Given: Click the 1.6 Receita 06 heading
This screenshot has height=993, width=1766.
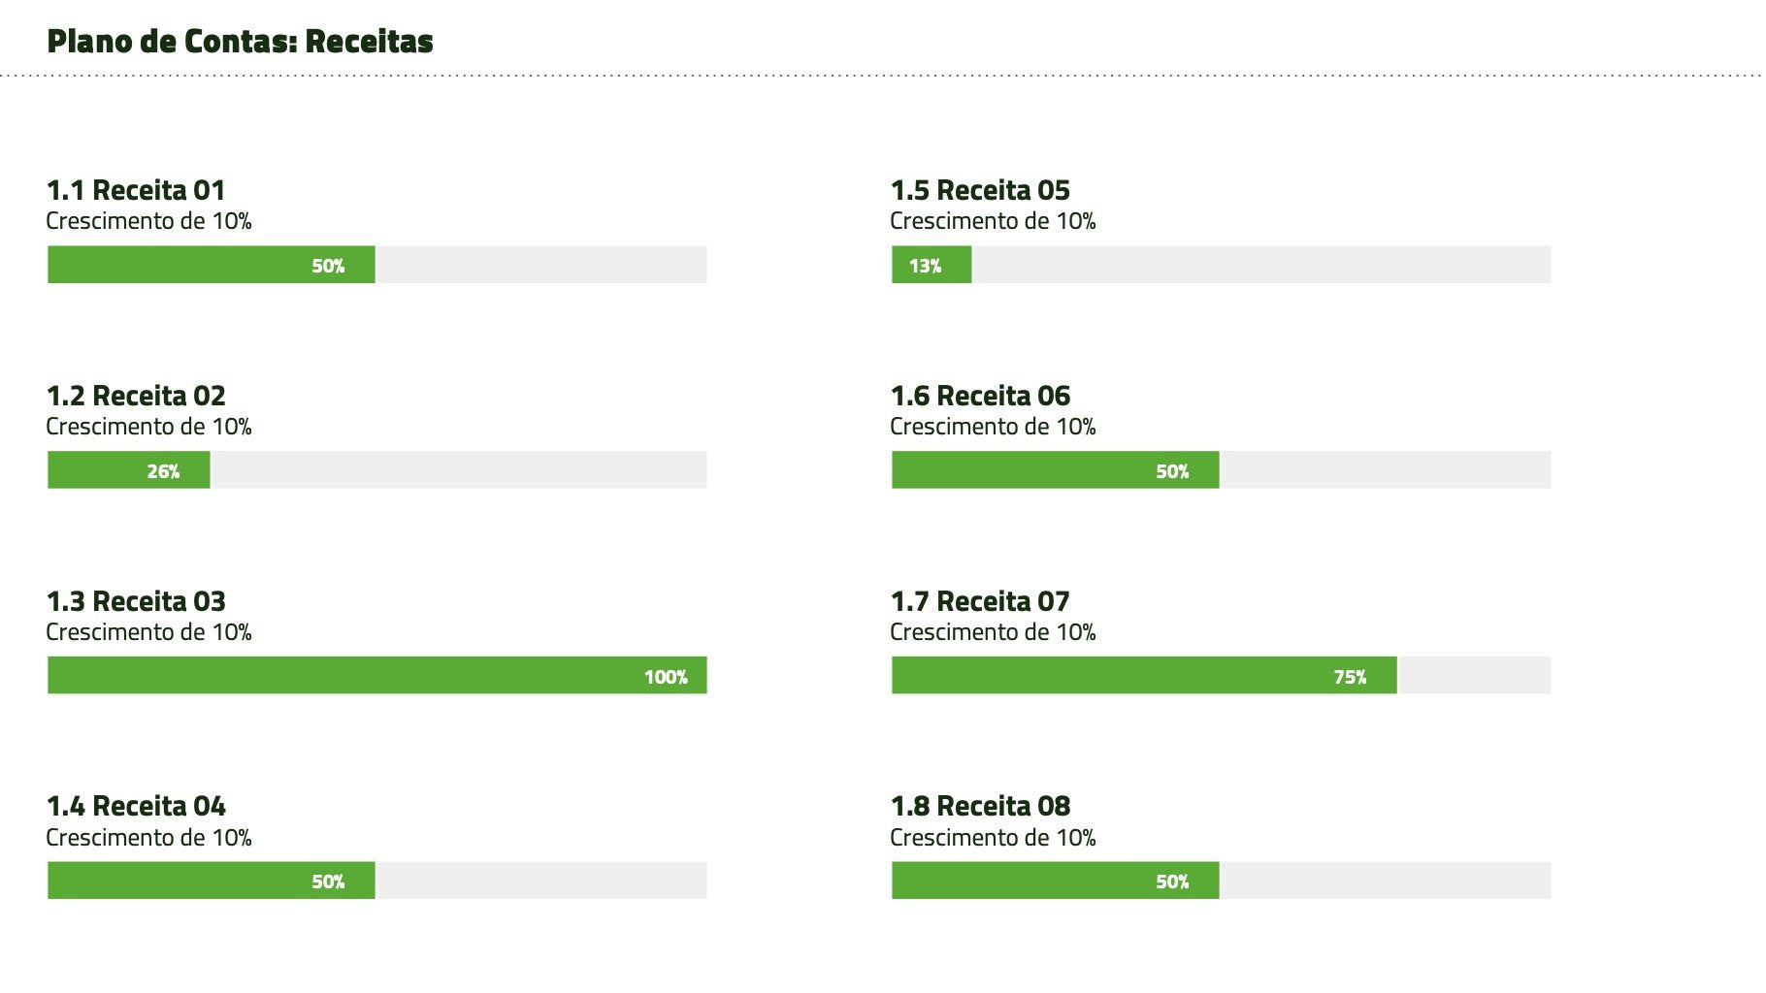Looking at the screenshot, I should click(980, 396).
